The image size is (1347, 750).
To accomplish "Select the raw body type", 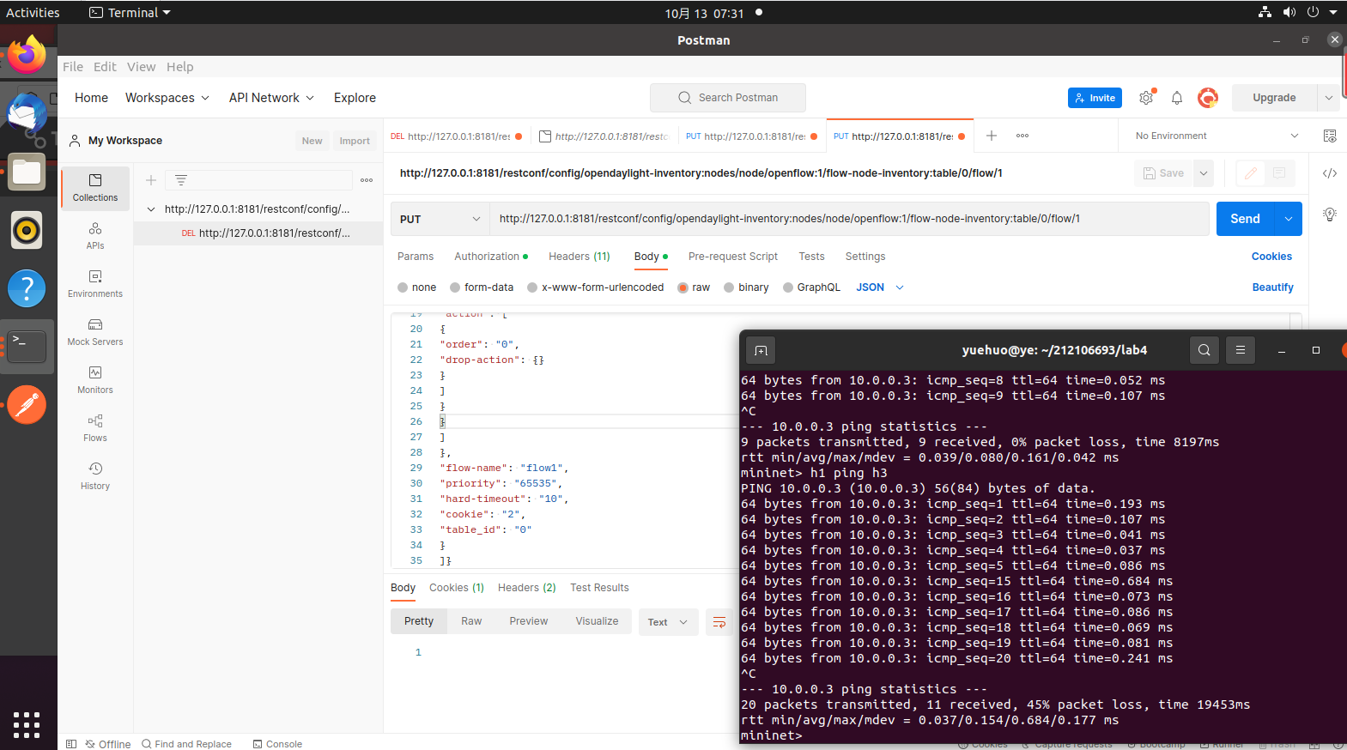I will pyautogui.click(x=694, y=287).
